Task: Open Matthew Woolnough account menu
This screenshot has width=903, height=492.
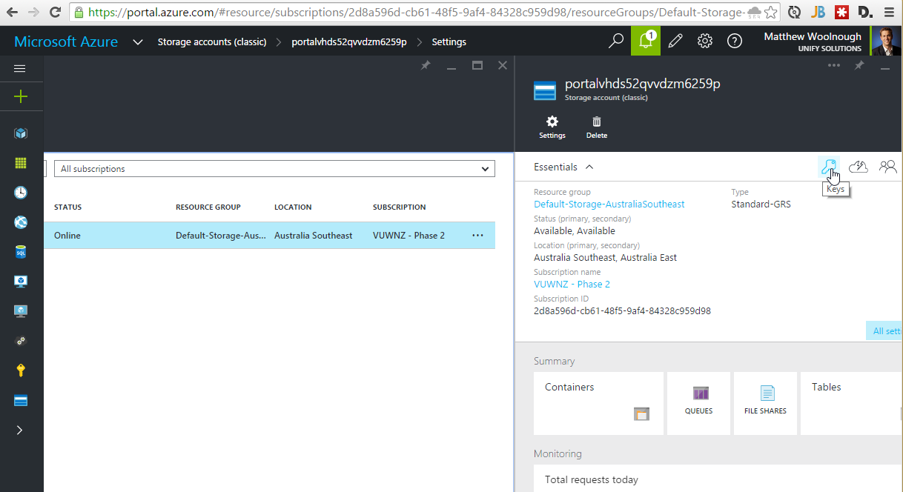Action: 812,41
